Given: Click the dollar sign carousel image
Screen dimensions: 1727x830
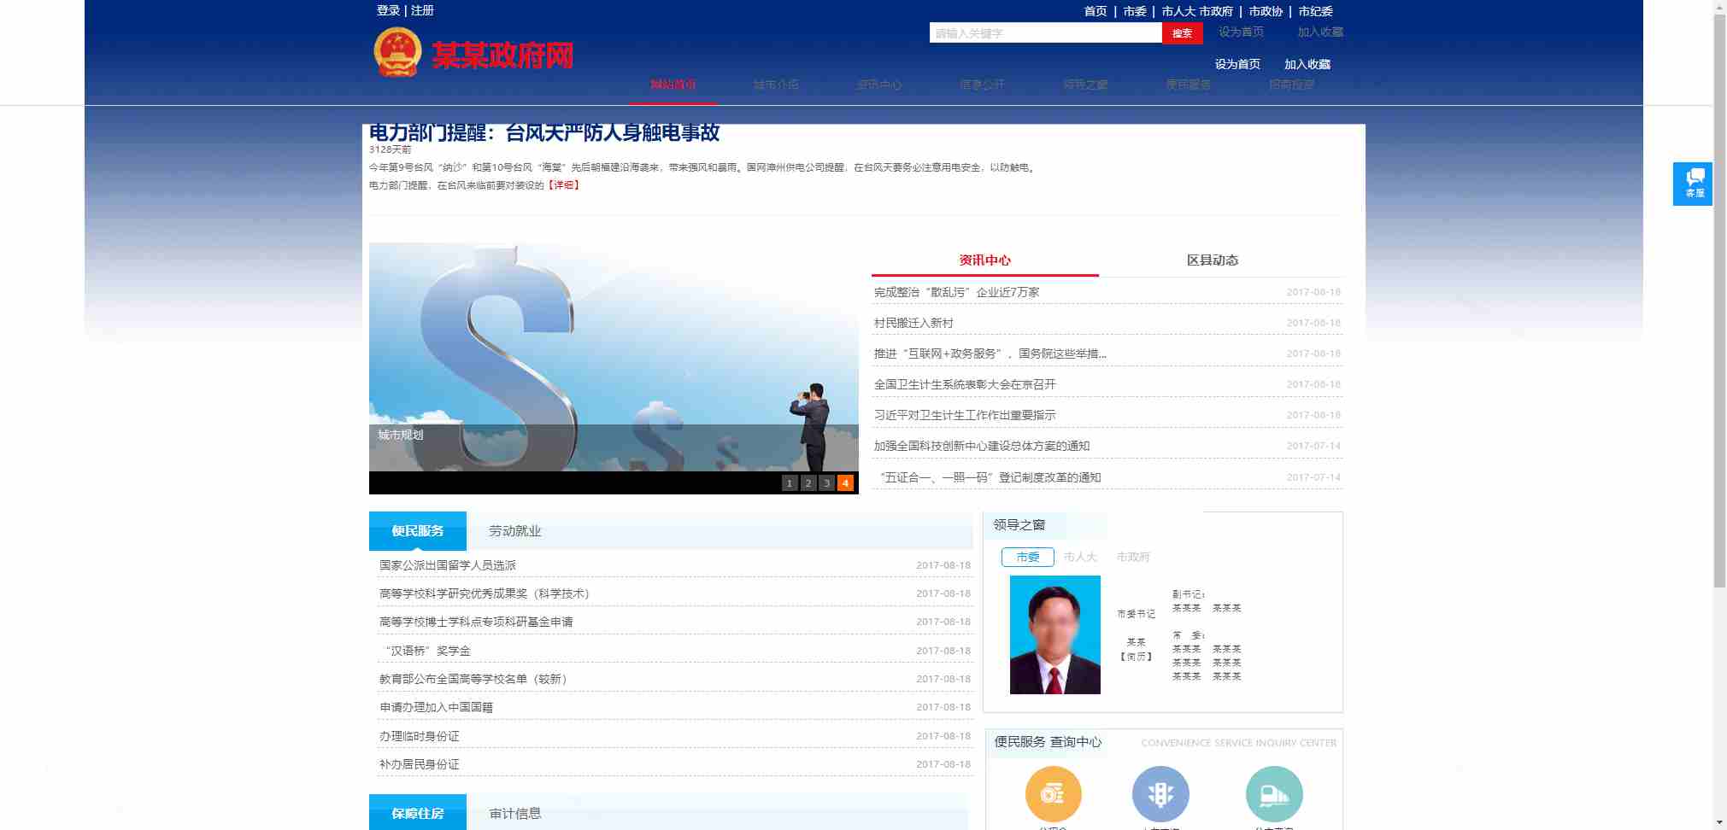Looking at the screenshot, I should coord(614,357).
